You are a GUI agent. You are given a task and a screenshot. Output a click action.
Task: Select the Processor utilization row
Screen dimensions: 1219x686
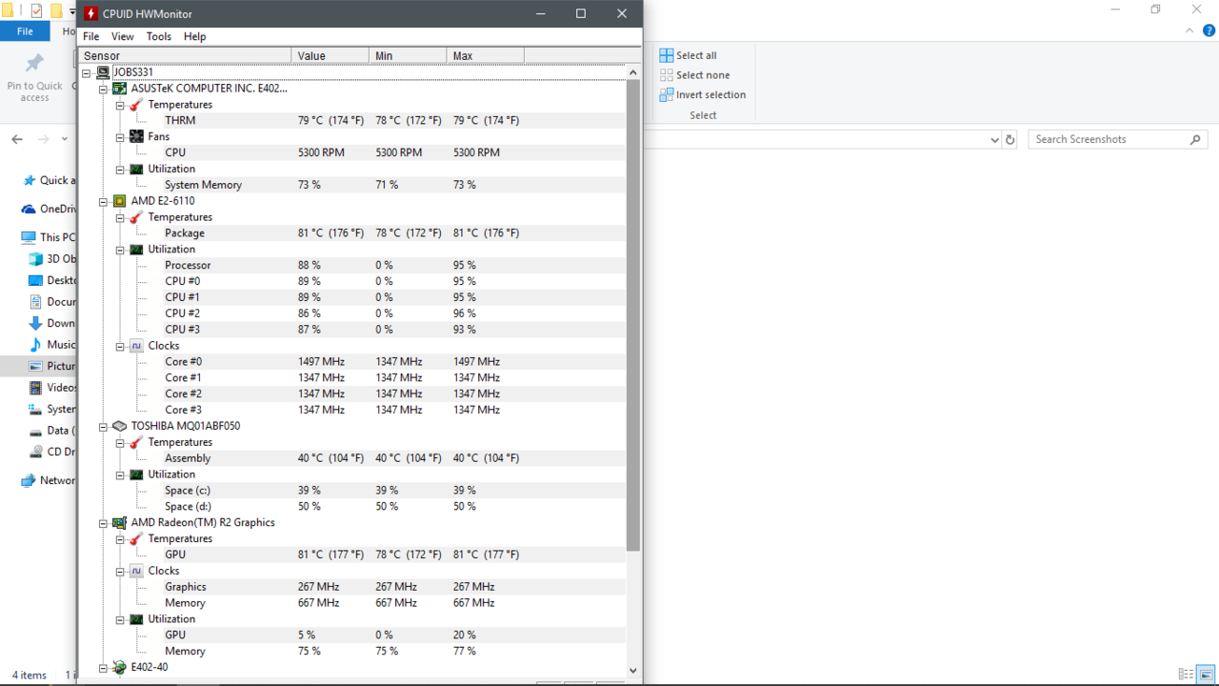click(x=352, y=265)
